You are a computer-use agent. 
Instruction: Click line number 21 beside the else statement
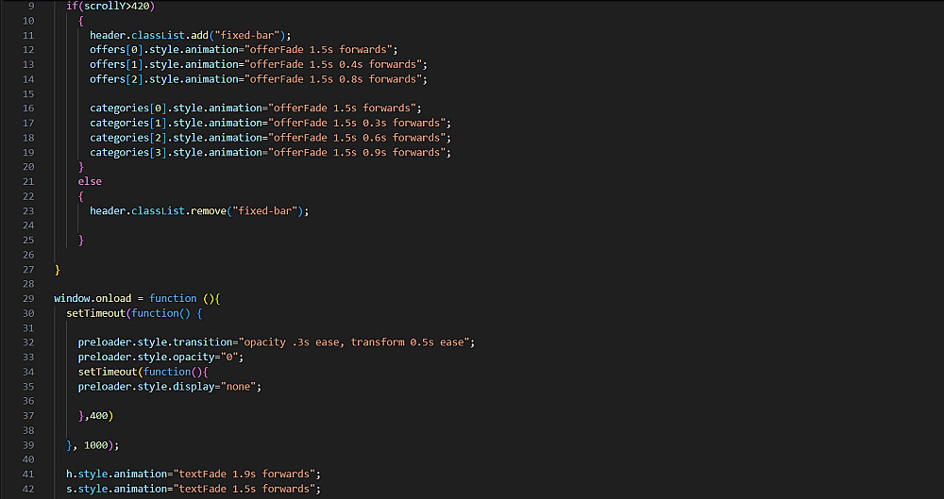click(28, 181)
